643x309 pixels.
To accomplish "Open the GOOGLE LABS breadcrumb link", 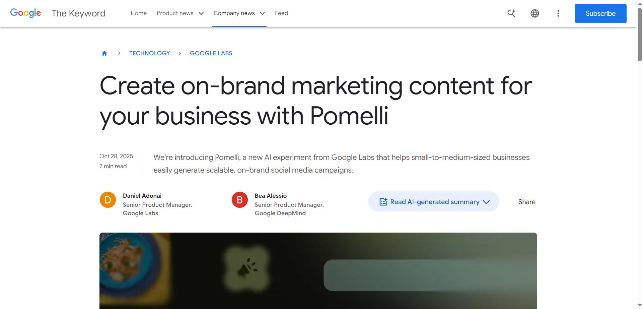I will [x=211, y=53].
